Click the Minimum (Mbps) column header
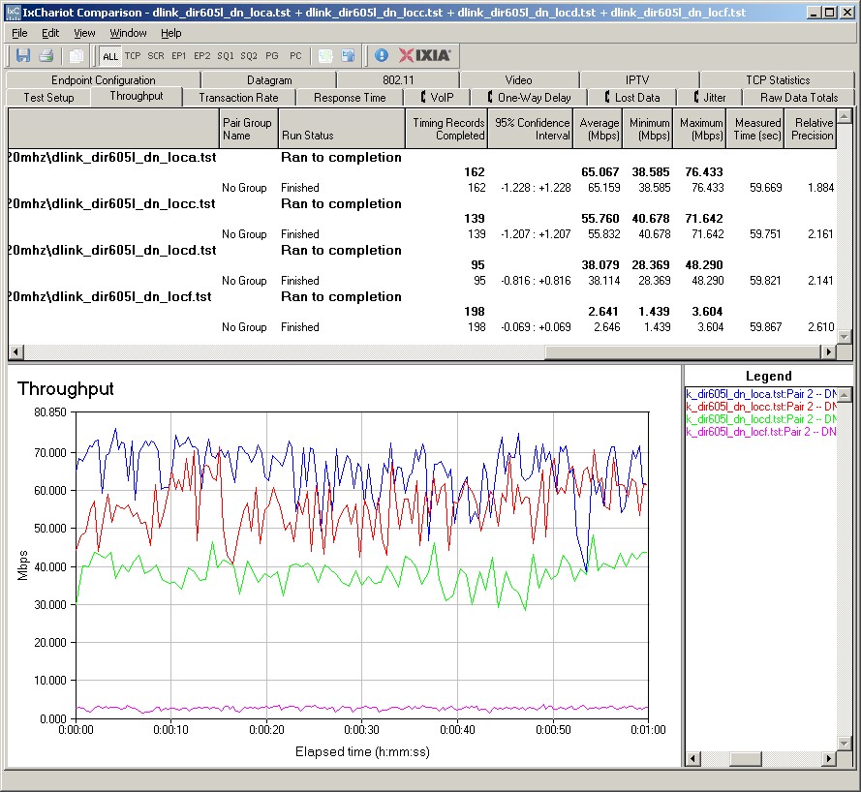Viewport: 861px width, 792px height. click(647, 129)
